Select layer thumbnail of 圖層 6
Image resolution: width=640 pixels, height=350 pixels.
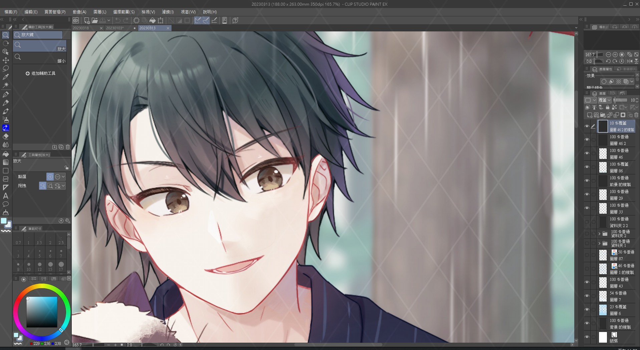click(x=603, y=310)
